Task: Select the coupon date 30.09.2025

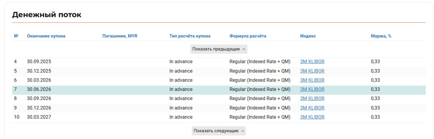Action: [x=39, y=62]
